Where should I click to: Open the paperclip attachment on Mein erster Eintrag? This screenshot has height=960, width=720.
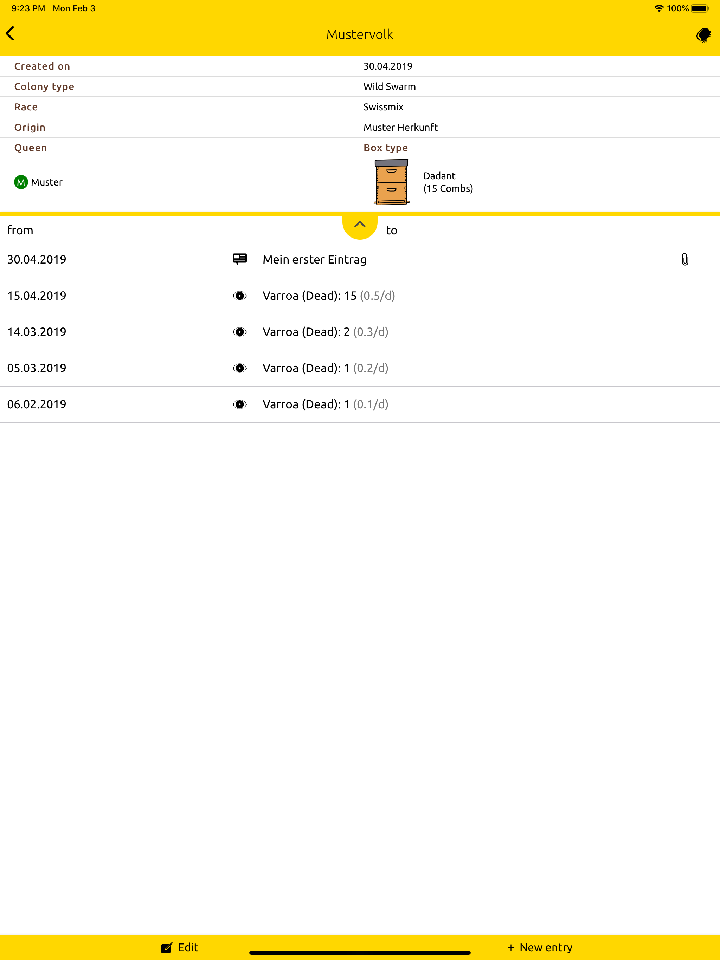point(685,259)
